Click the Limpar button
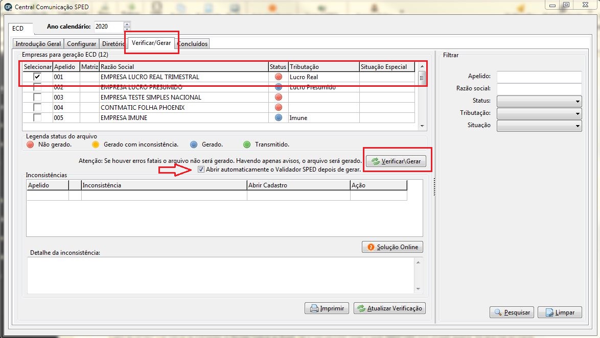 pos(560,312)
